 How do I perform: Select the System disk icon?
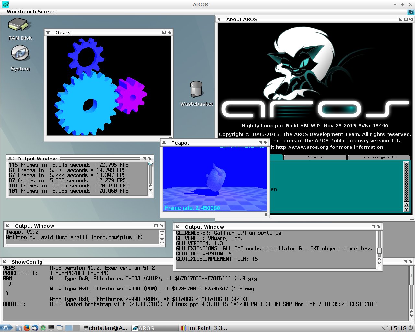click(20, 54)
